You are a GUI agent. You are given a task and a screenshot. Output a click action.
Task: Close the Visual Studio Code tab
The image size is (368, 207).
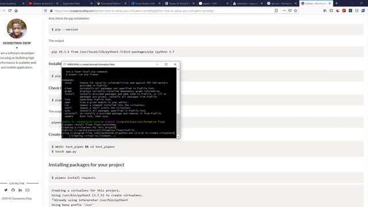click(159, 3)
